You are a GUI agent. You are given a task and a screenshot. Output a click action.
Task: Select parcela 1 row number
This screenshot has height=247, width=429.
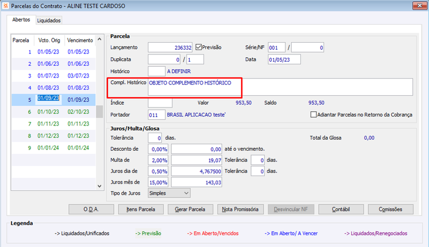pos(29,52)
